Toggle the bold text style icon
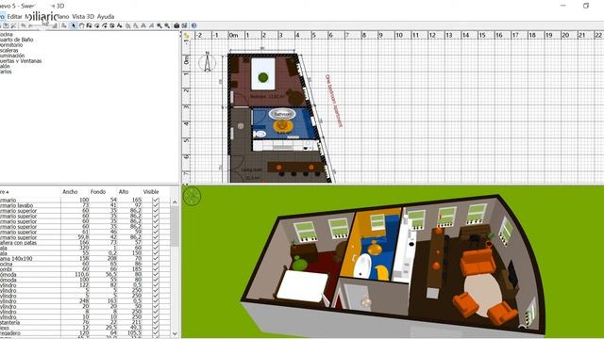 coord(143,25)
